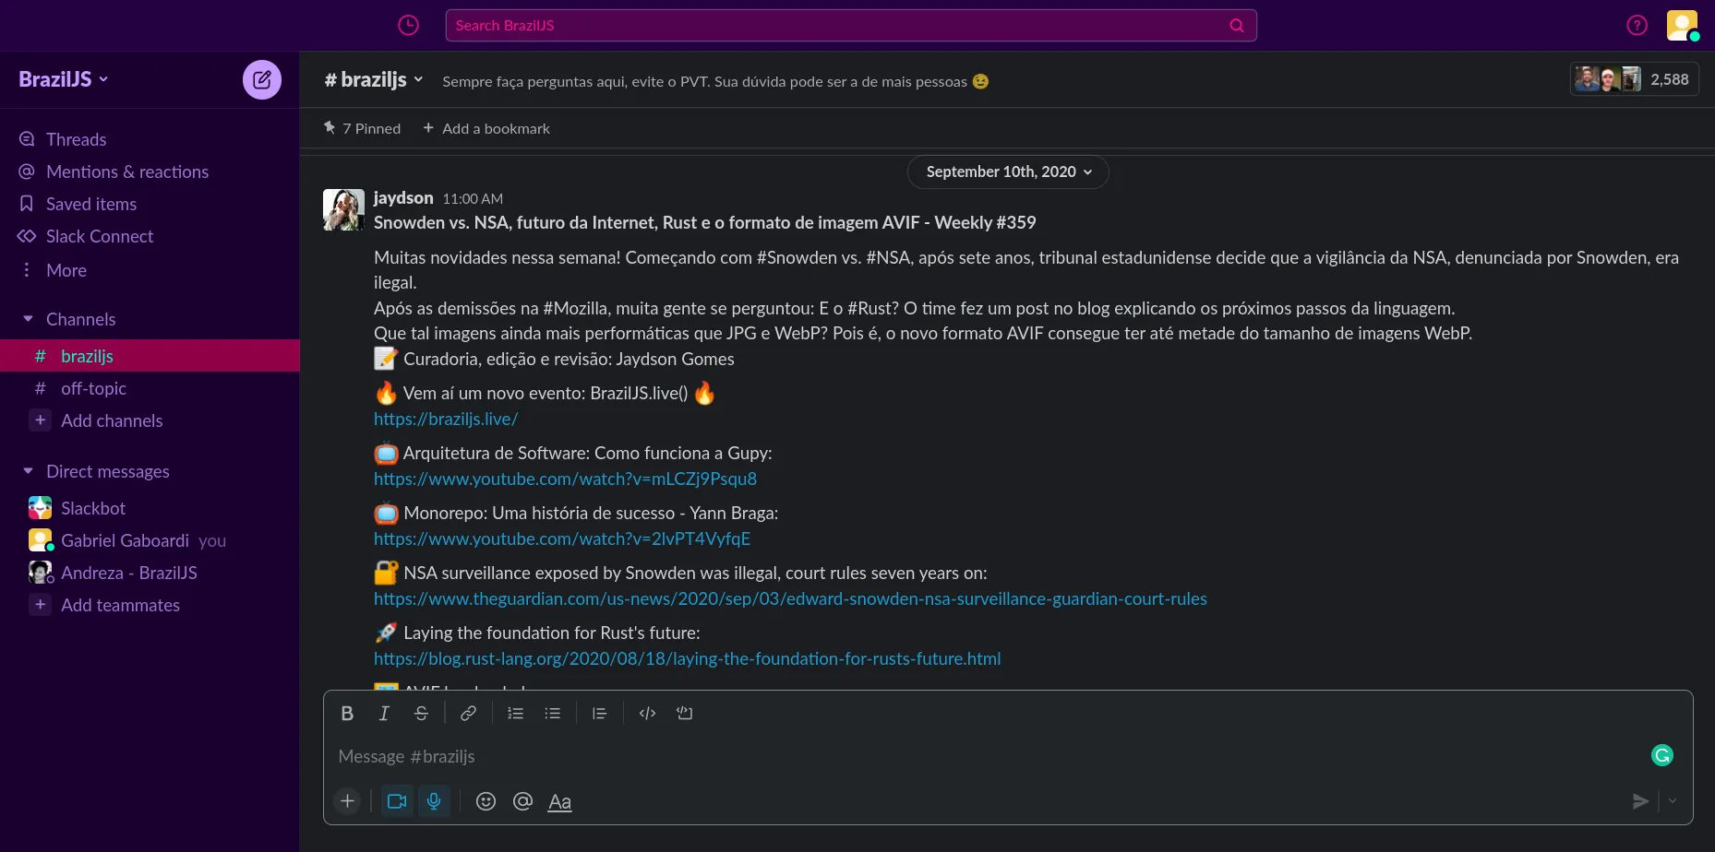This screenshot has height=852, width=1715.
Task: Open the emoji picker
Action: (486, 801)
